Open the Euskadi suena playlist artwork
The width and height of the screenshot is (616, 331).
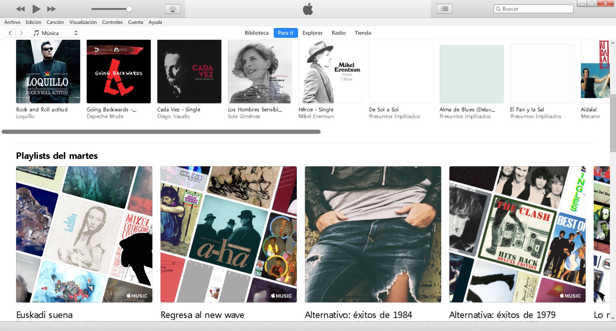click(84, 234)
